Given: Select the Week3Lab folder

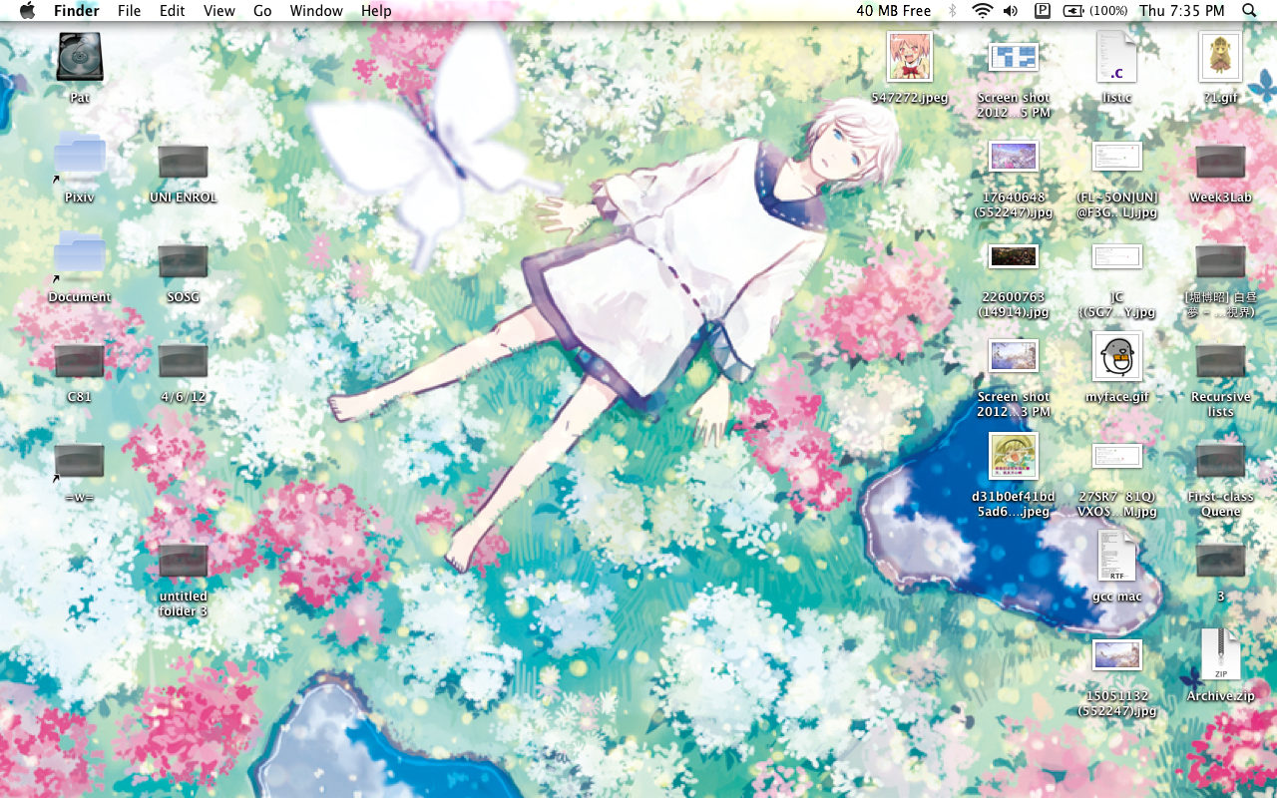Looking at the screenshot, I should pos(1221,162).
